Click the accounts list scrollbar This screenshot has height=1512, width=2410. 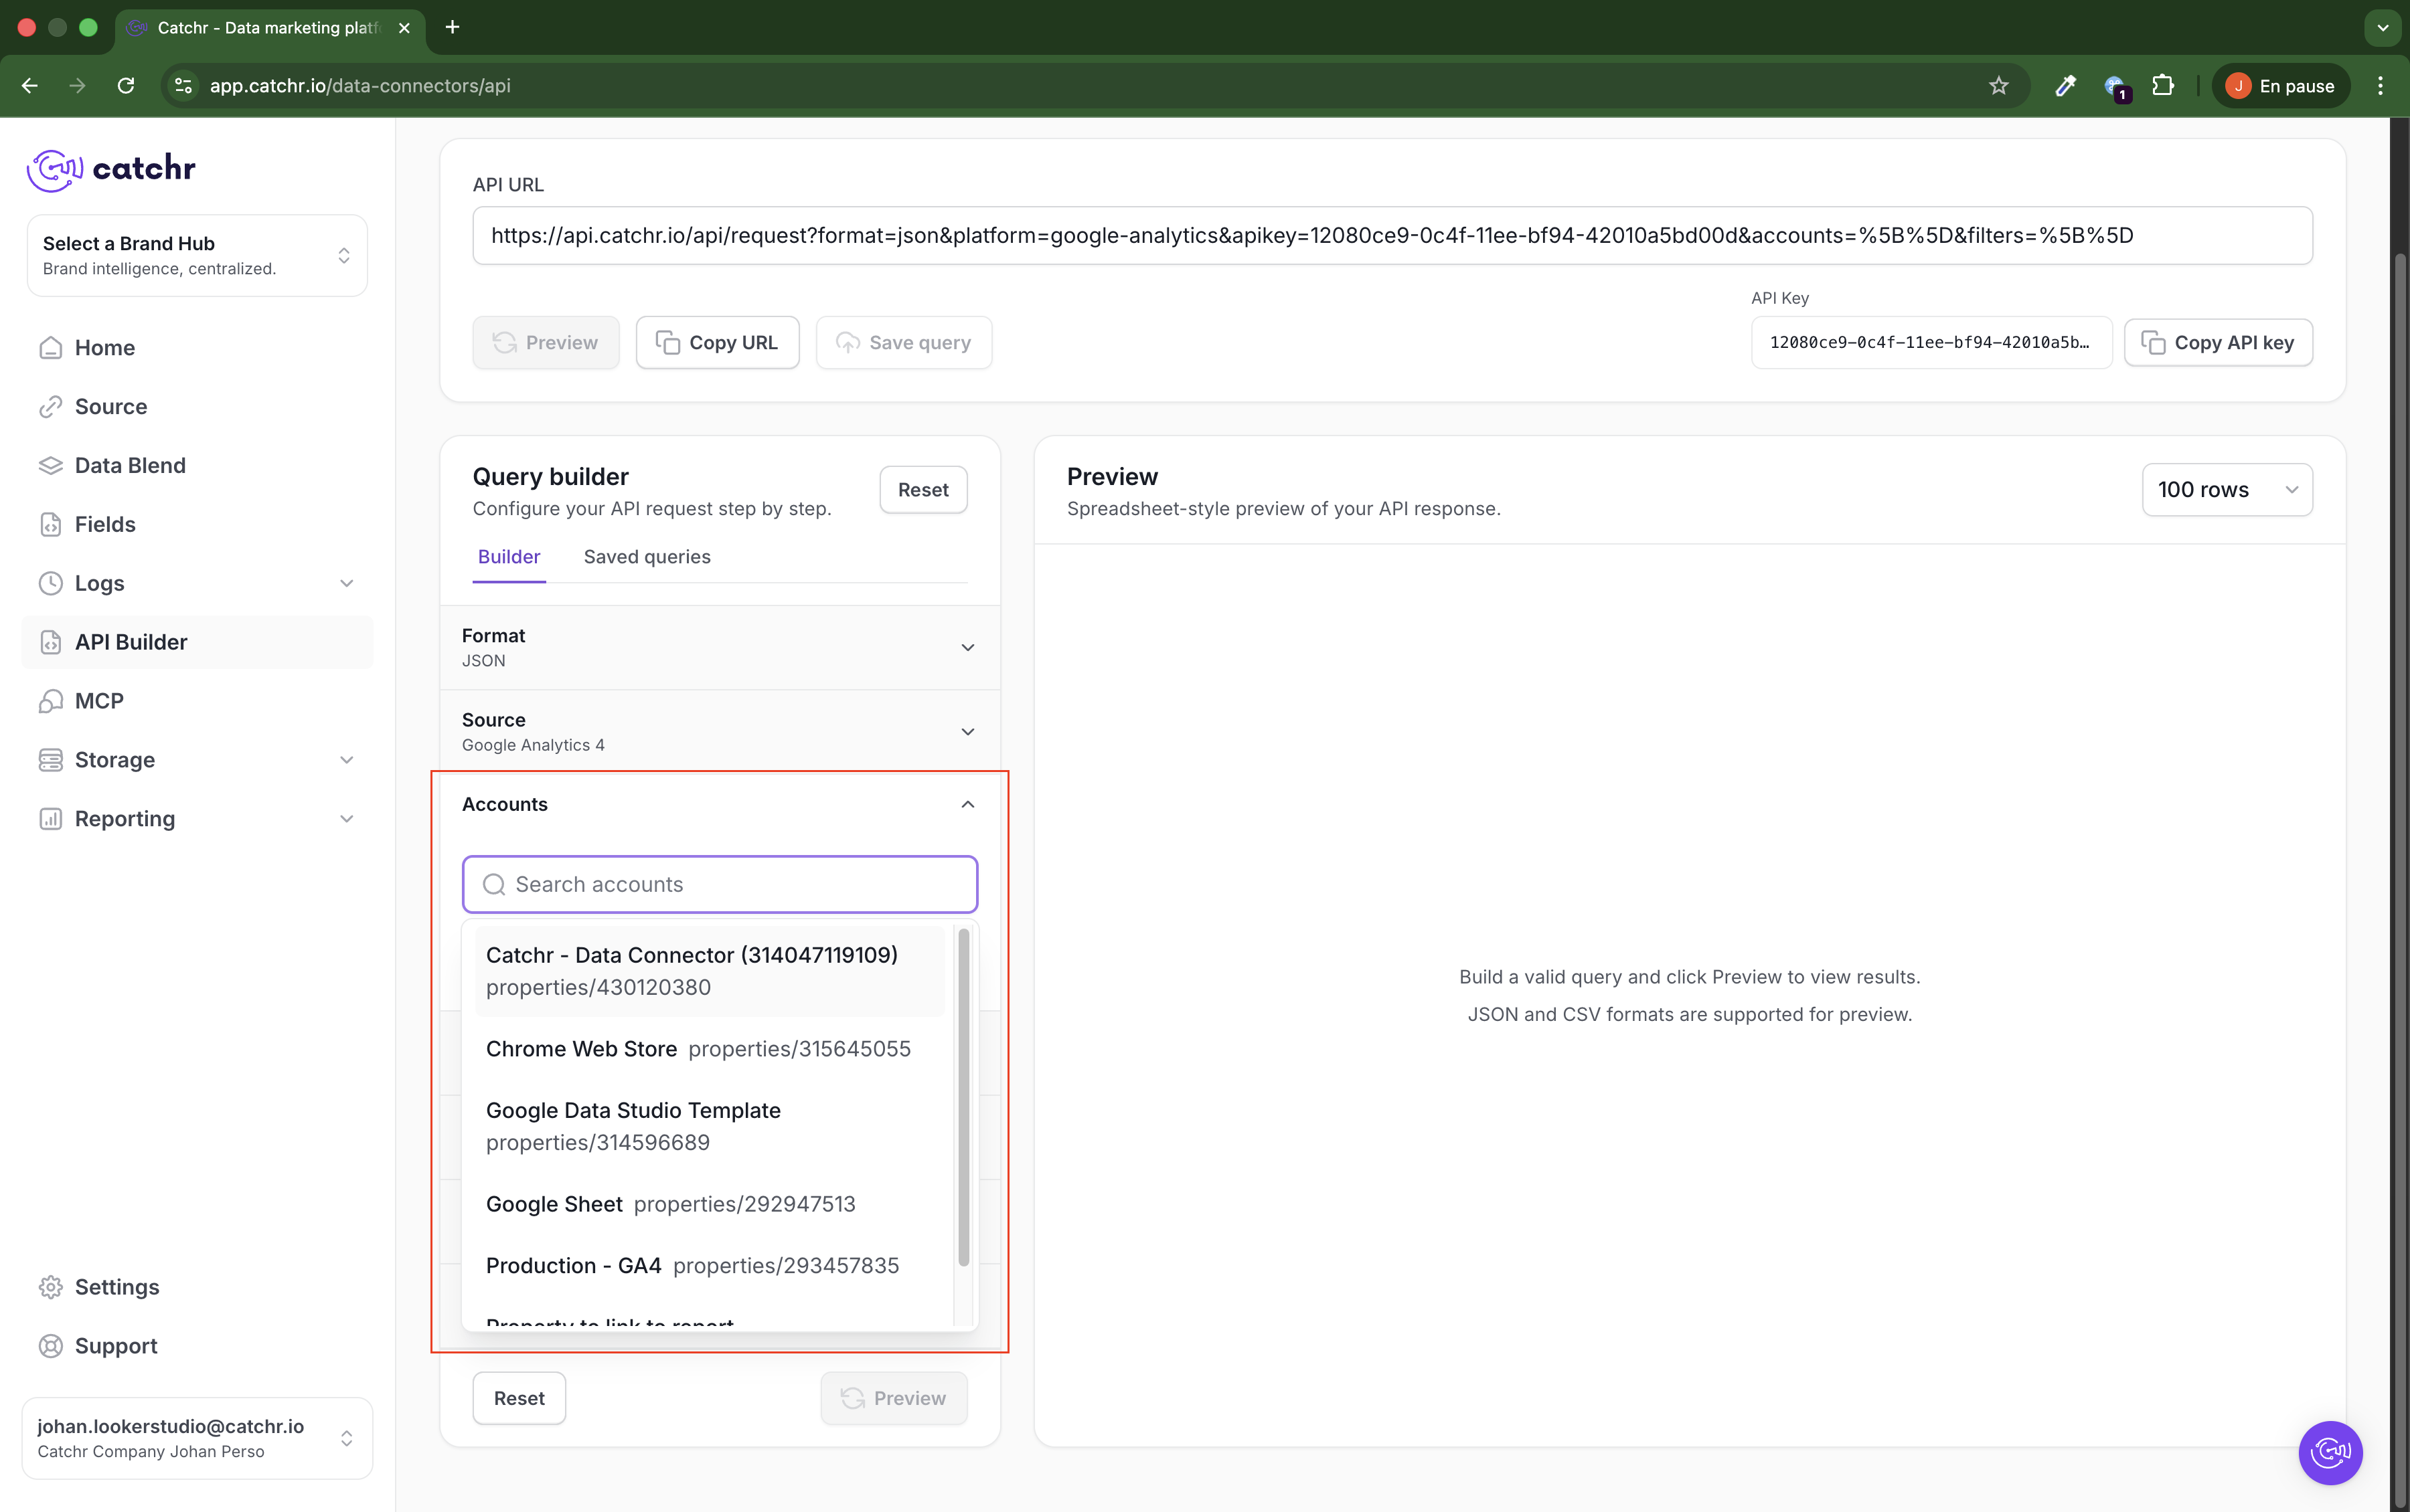963,1097
